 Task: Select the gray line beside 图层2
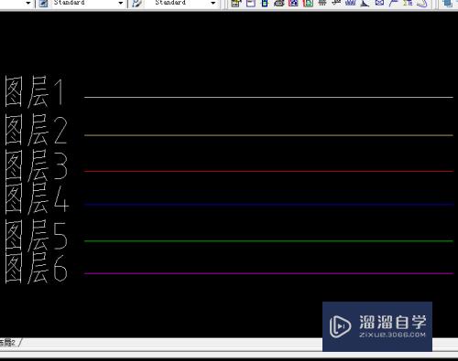click(268, 135)
